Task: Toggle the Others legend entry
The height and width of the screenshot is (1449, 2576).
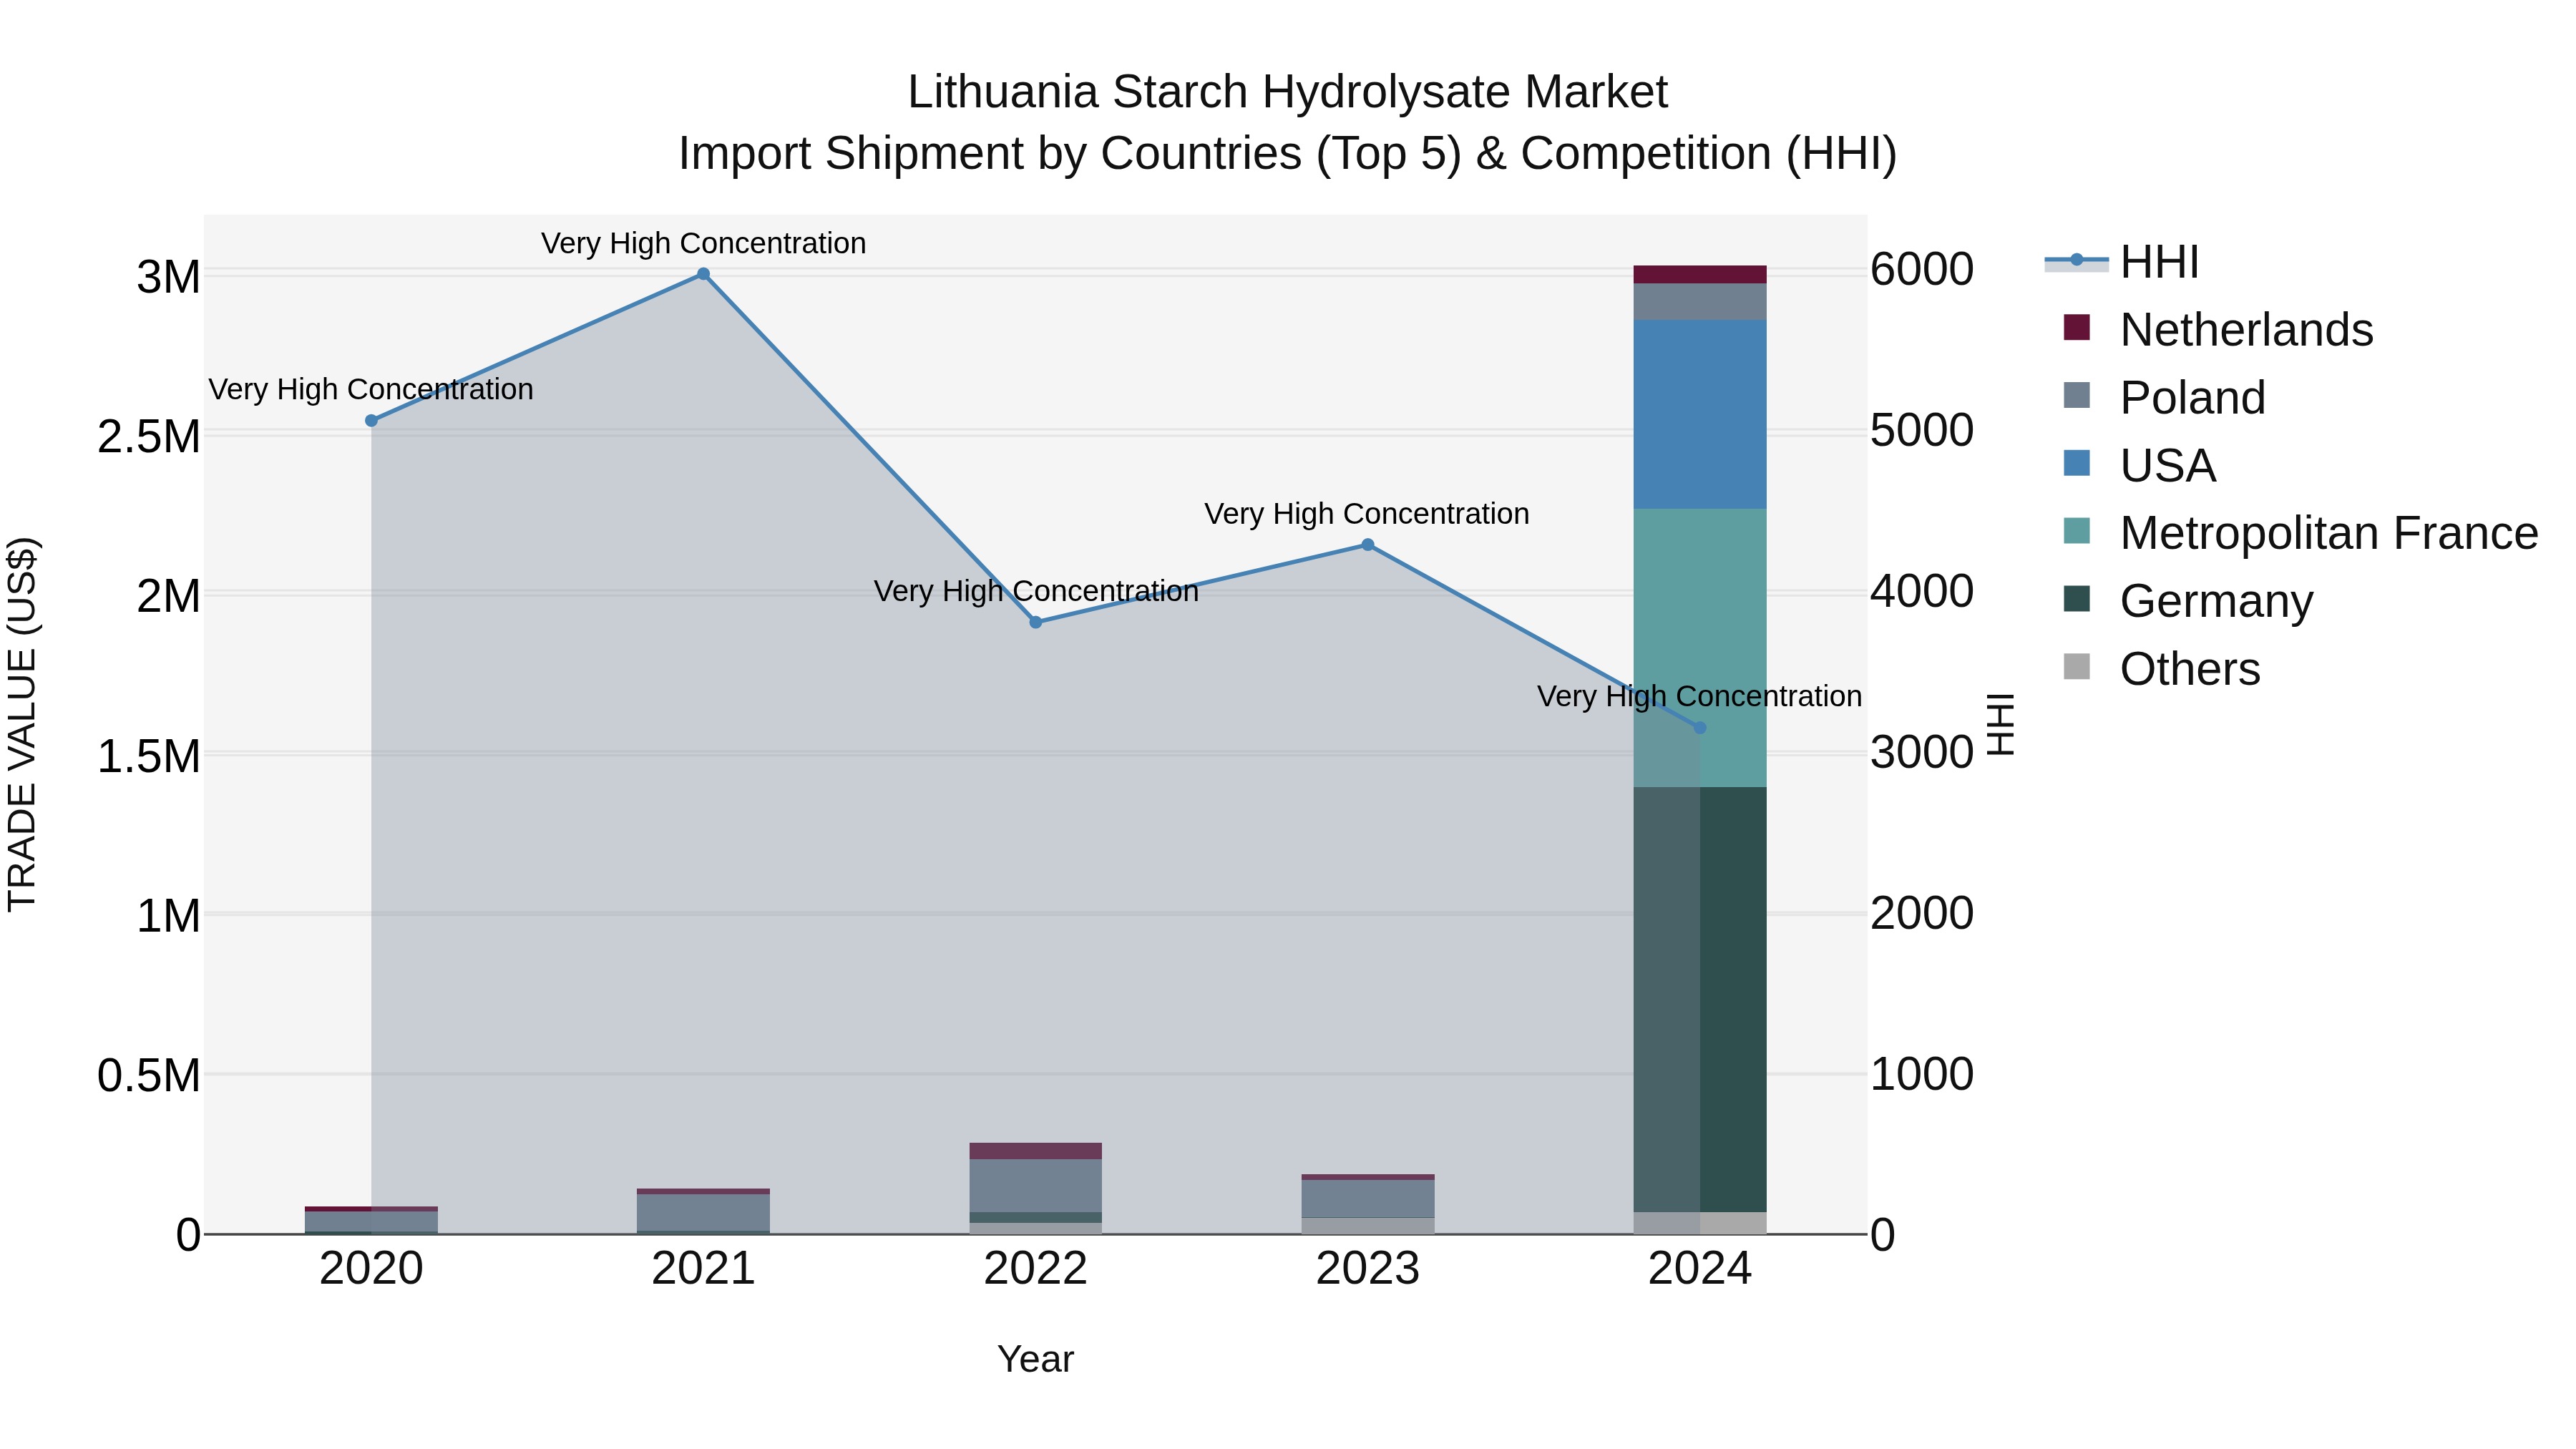Action: pyautogui.click(x=2161, y=668)
